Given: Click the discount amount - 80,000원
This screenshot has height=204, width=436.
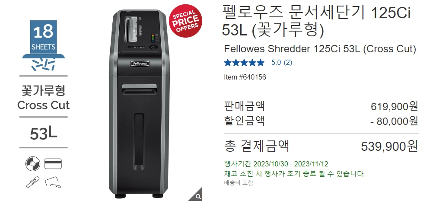Looking at the screenshot, I should pos(394,121).
